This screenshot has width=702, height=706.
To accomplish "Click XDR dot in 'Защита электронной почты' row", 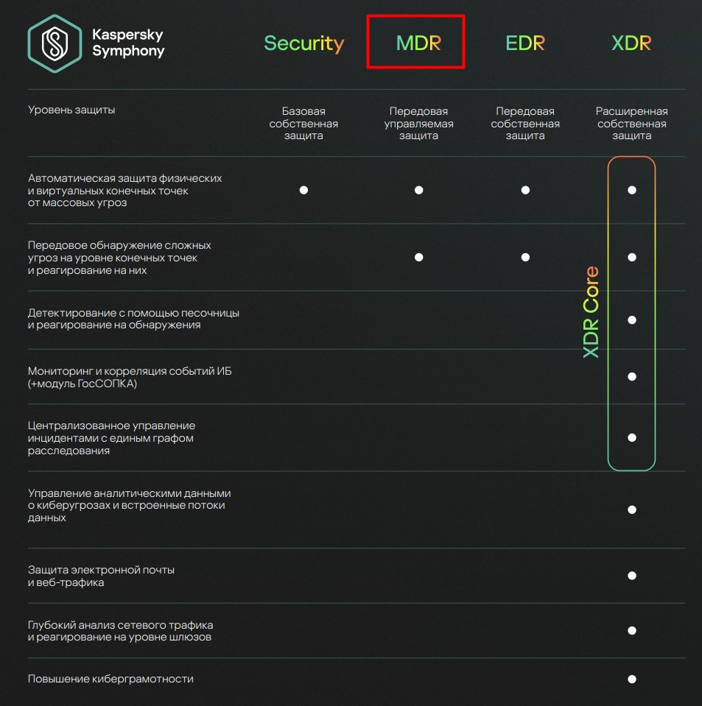I will tap(632, 576).
